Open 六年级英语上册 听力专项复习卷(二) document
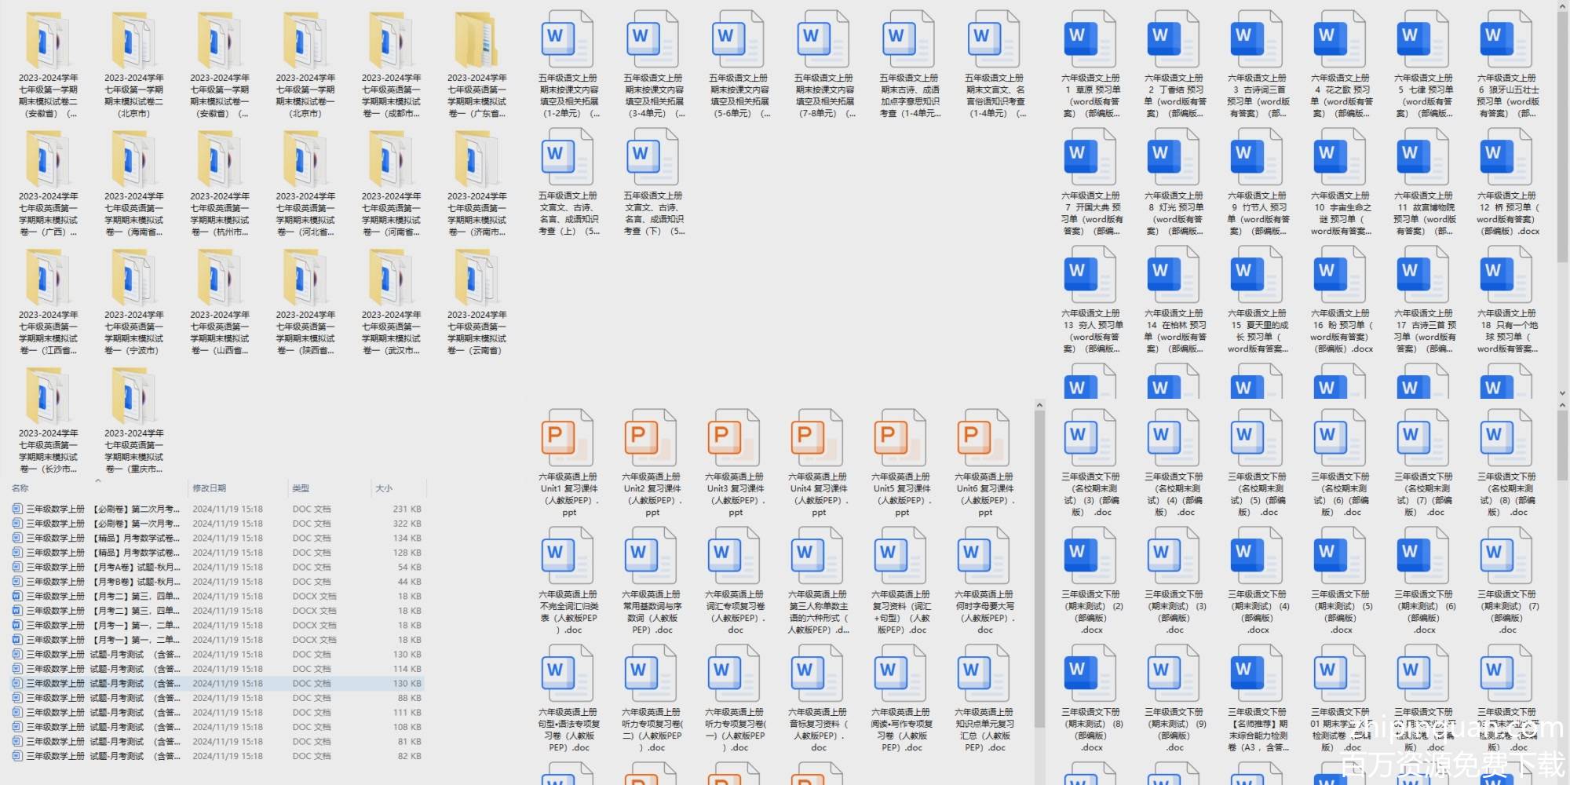 point(652,699)
